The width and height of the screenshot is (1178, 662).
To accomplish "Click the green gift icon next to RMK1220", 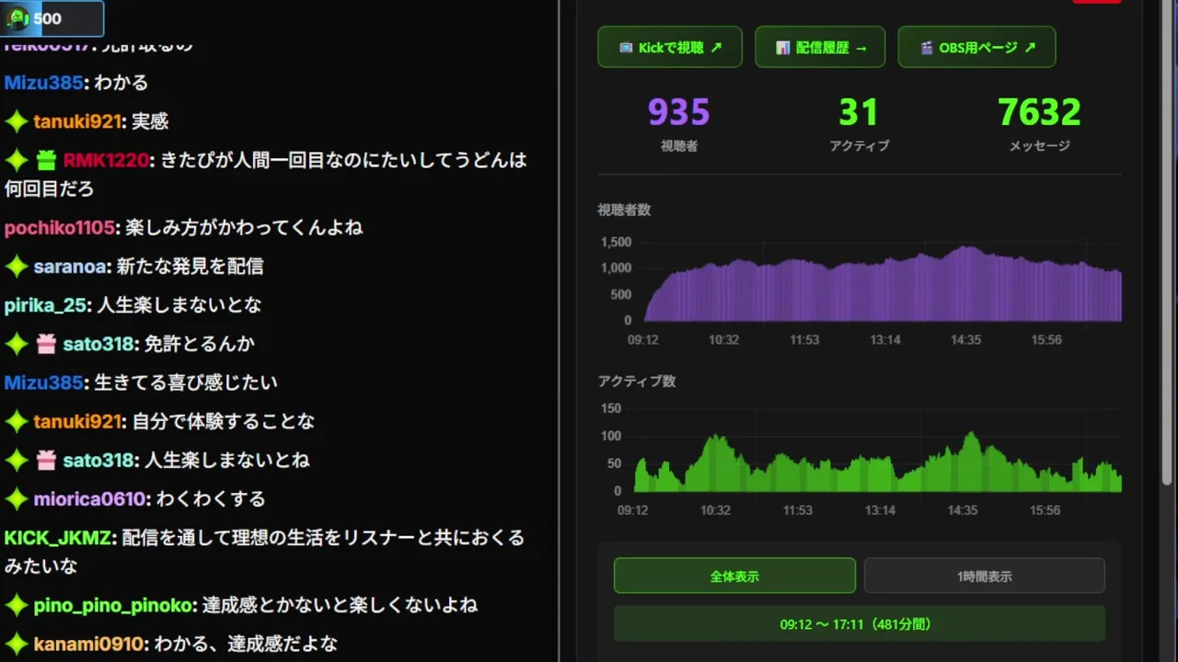I will coord(46,160).
